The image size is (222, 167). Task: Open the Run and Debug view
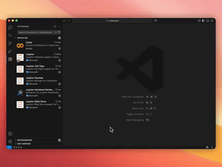(10, 51)
